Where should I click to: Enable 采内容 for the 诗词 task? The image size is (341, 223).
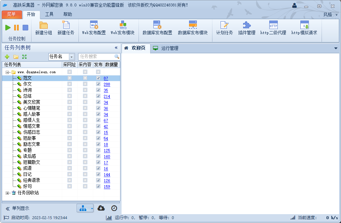click(84, 90)
